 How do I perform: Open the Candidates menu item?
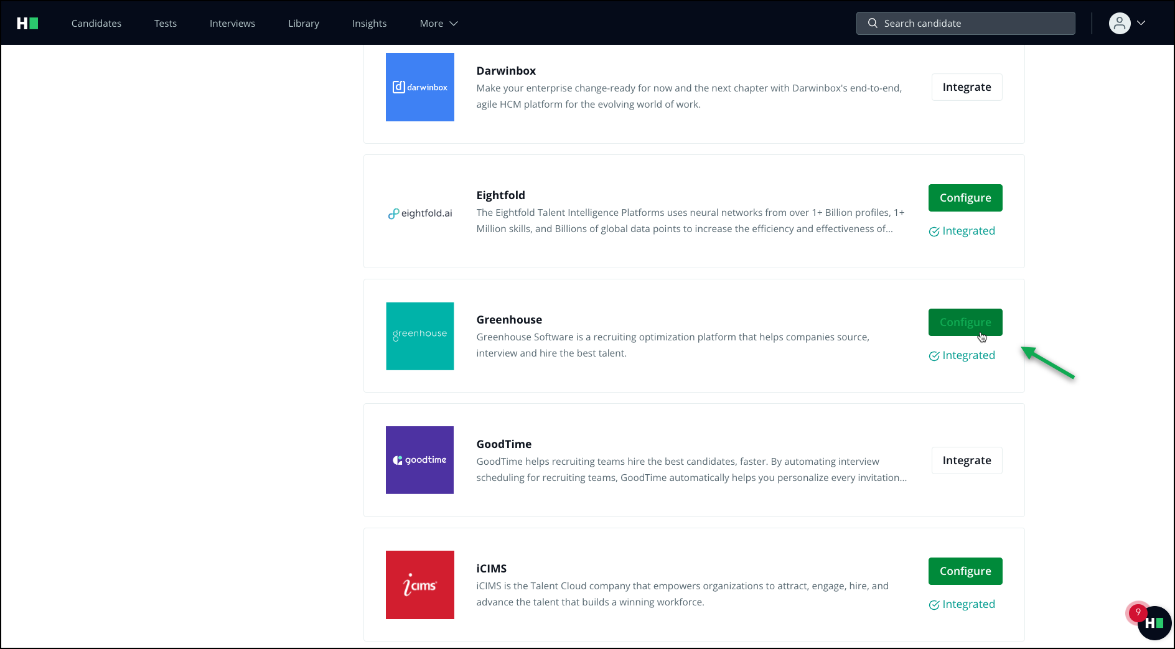coord(96,23)
